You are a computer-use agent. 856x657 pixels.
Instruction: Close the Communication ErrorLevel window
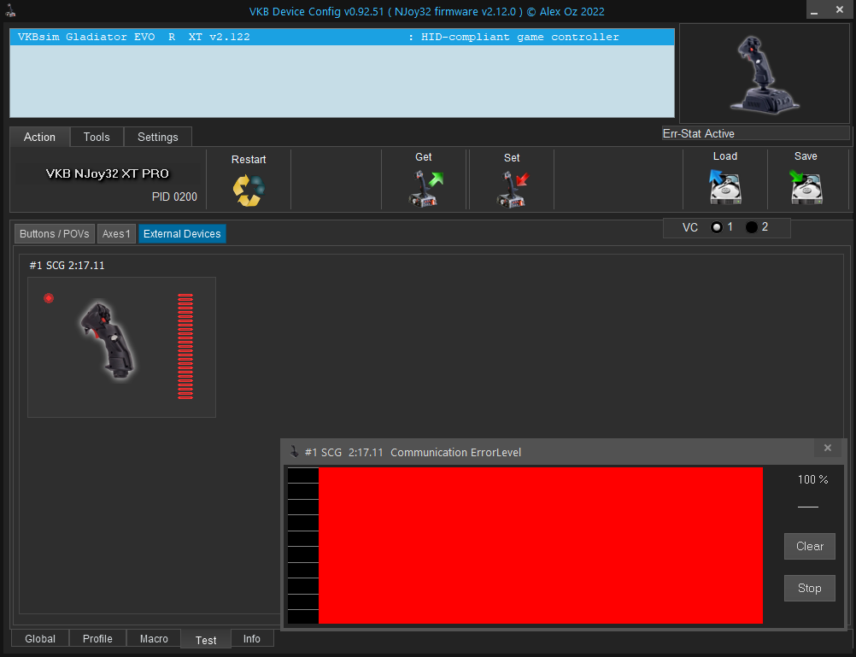[x=828, y=448]
